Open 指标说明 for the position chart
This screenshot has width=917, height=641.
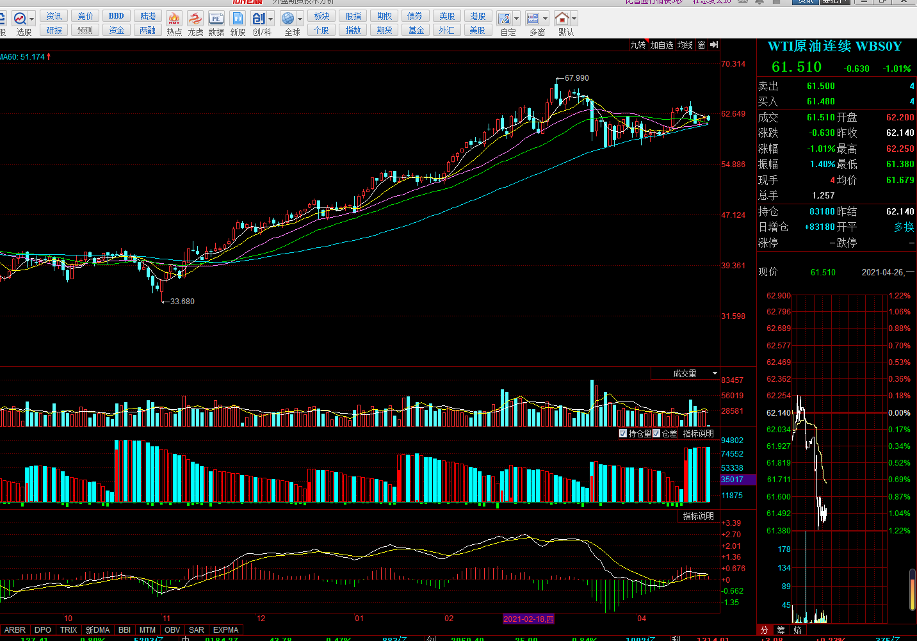coord(698,434)
